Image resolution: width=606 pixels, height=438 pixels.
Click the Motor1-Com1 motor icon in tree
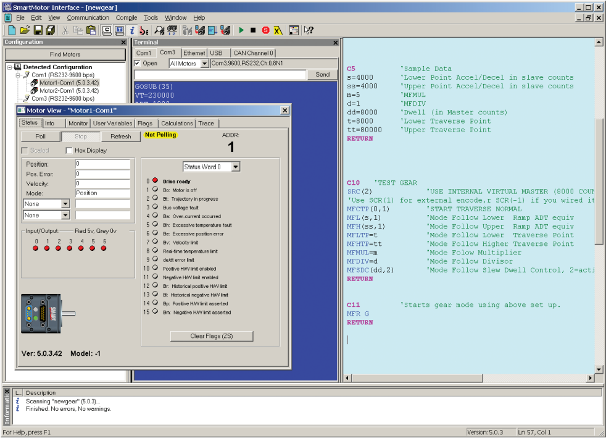(34, 83)
